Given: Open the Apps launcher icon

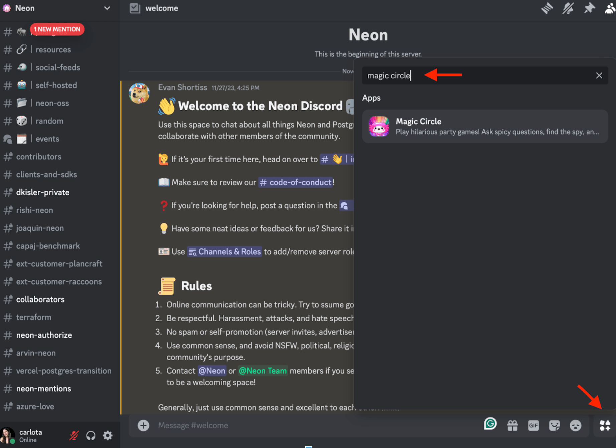Looking at the screenshot, I should click(605, 425).
